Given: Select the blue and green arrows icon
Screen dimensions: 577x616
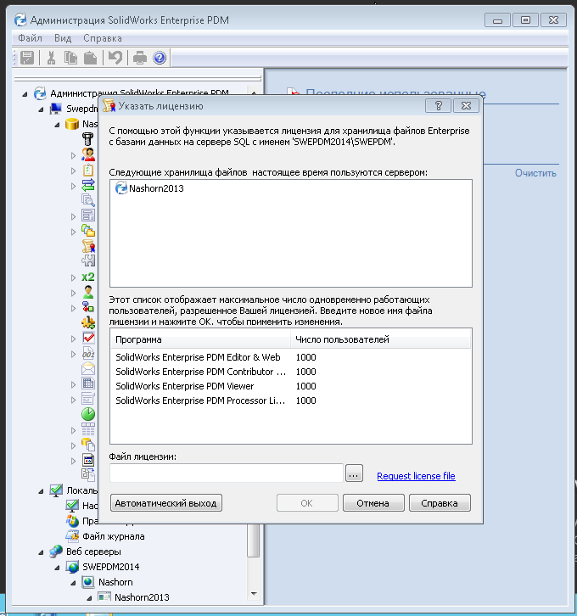Looking at the screenshot, I should 88,185.
